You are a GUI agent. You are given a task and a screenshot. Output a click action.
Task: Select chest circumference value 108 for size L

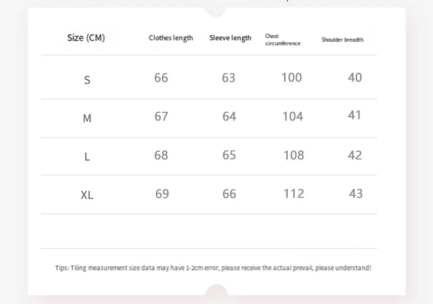click(x=294, y=155)
